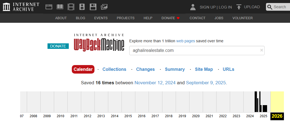The image size is (290, 126).
Task: Select year 2012 on the timeline
Action: 88,116
